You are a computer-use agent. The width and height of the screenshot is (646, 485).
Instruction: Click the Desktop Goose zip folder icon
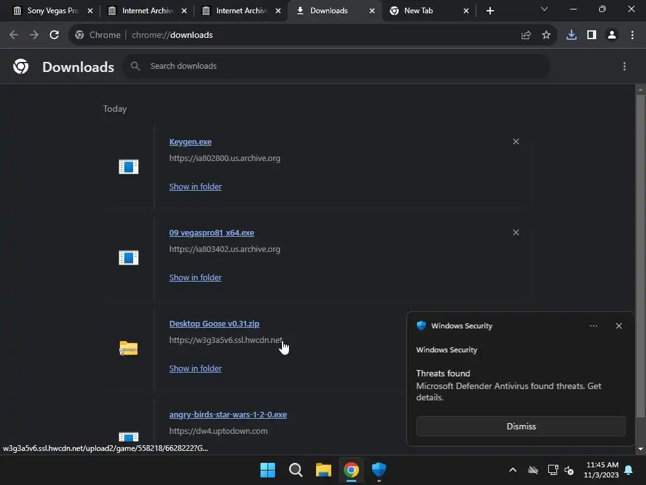pyautogui.click(x=129, y=349)
